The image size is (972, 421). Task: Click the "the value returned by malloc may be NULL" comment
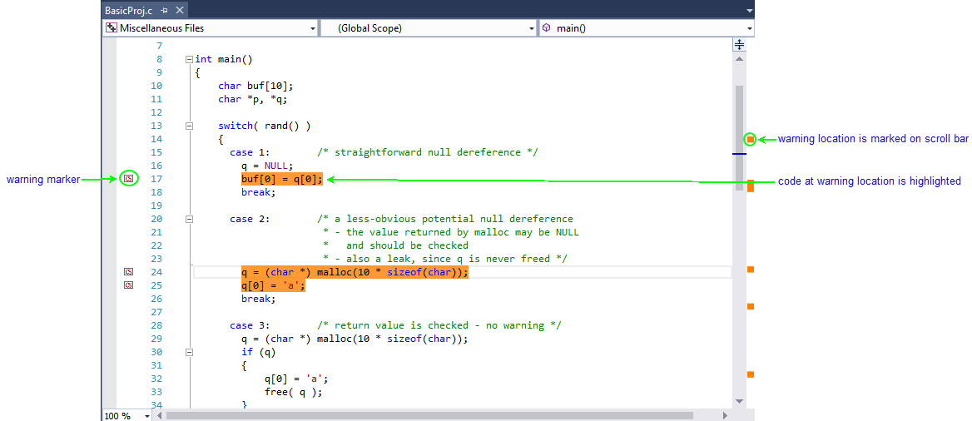451,232
